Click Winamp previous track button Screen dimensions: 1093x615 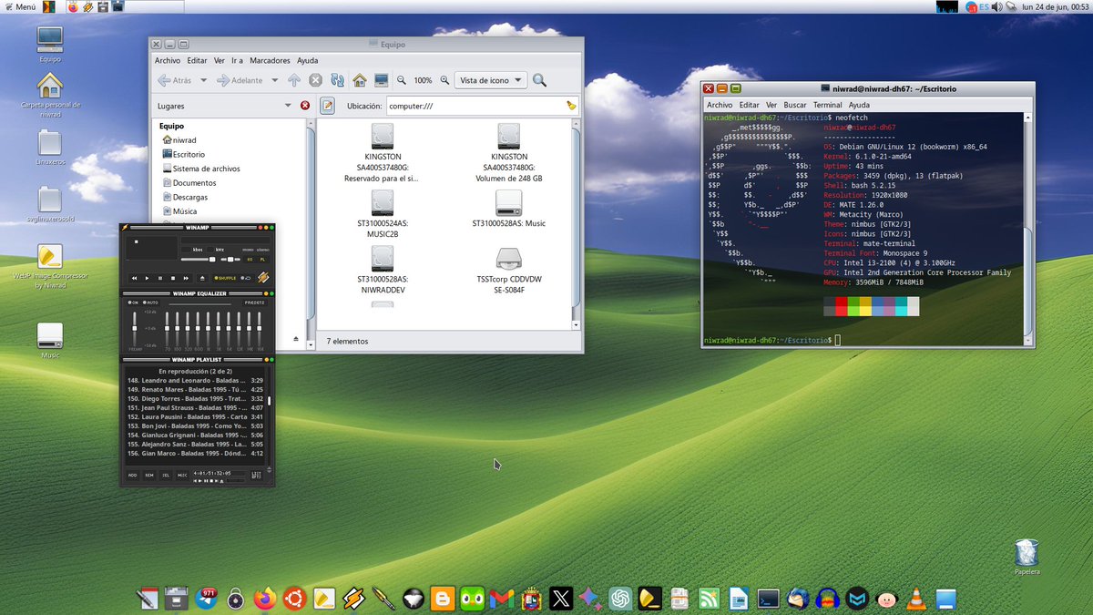134,278
